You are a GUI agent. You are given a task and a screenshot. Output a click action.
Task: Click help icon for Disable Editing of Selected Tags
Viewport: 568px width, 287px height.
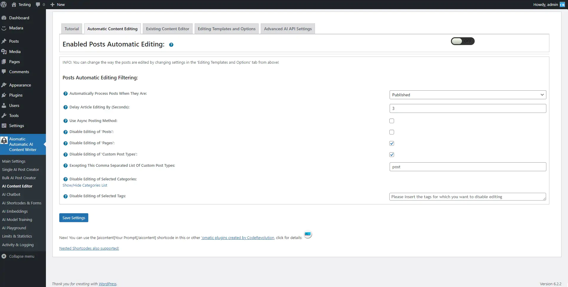coord(65,196)
